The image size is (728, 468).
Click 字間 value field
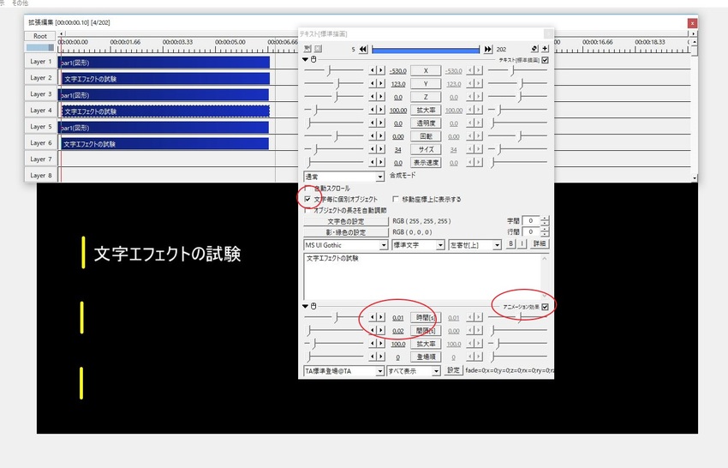[x=531, y=221]
